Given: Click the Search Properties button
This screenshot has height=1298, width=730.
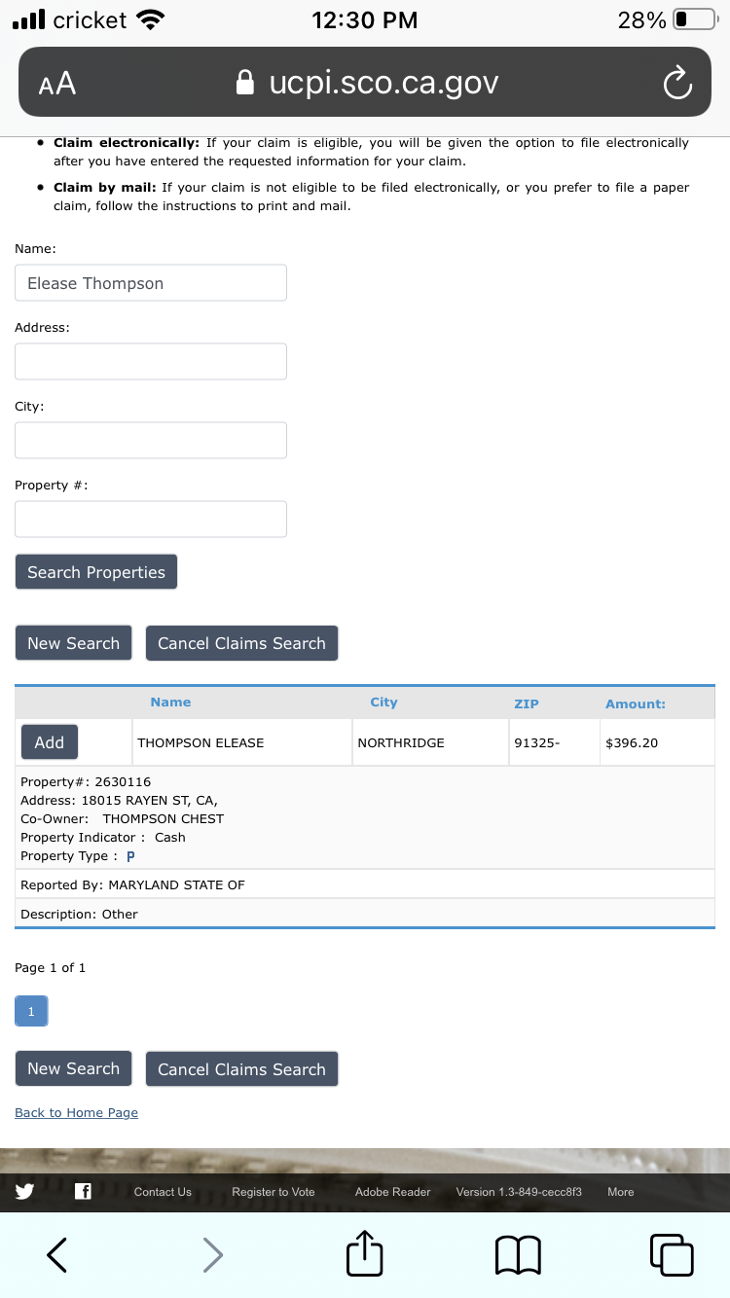Looking at the screenshot, I should pyautogui.click(x=96, y=572).
